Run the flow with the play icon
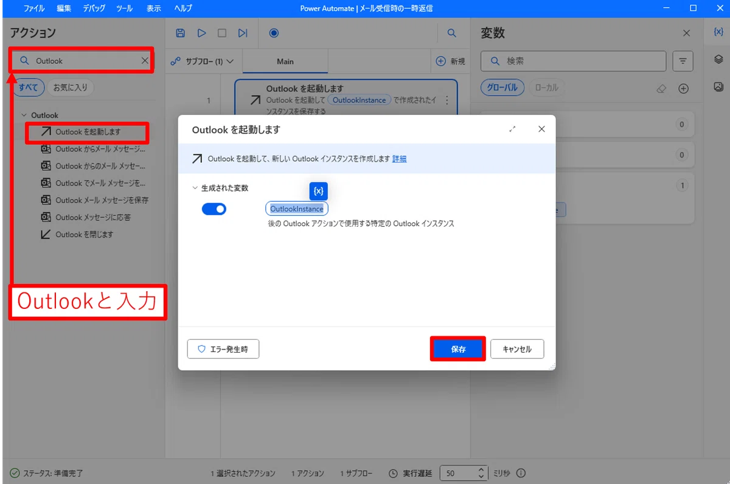Viewport: 730px width, 484px height. pos(201,33)
